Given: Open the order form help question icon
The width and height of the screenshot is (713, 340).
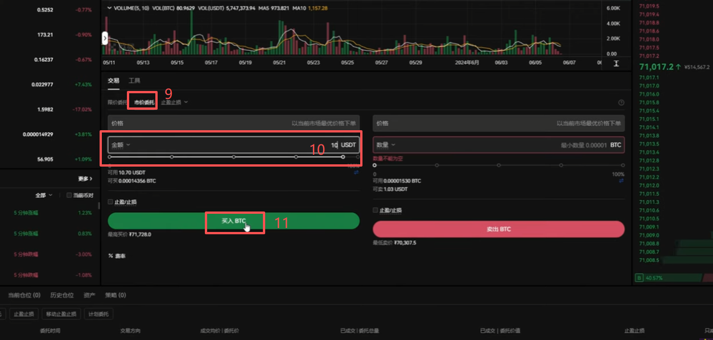Looking at the screenshot, I should pos(621,102).
